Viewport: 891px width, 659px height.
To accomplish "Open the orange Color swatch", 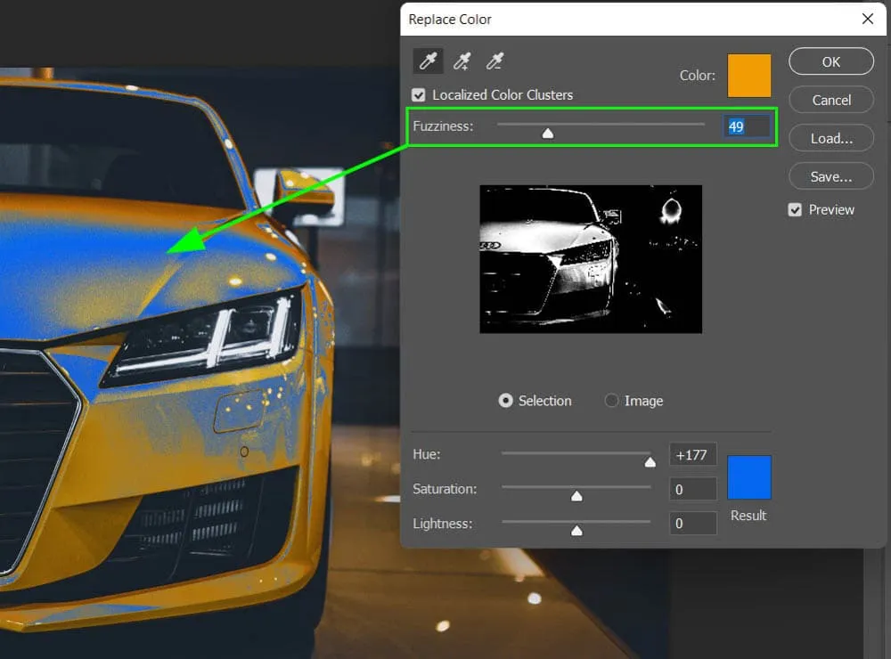I will [x=748, y=76].
